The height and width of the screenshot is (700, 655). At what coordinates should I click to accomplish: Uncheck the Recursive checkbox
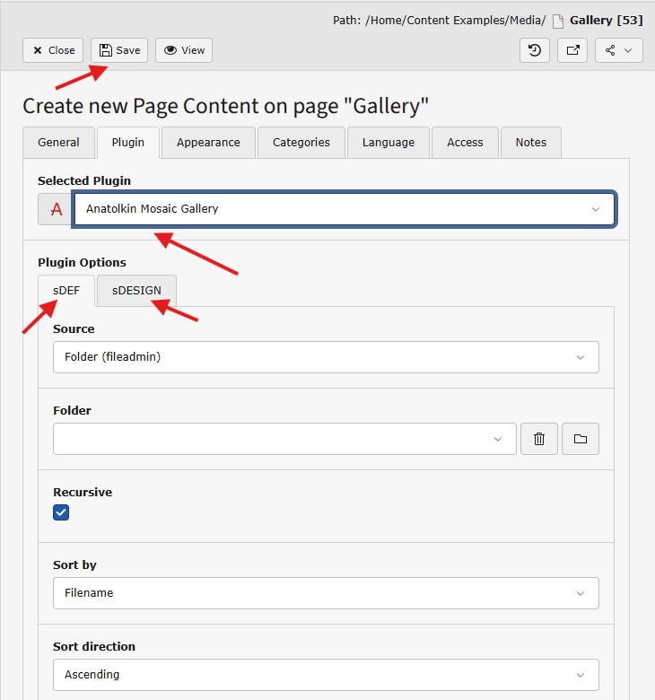click(61, 512)
